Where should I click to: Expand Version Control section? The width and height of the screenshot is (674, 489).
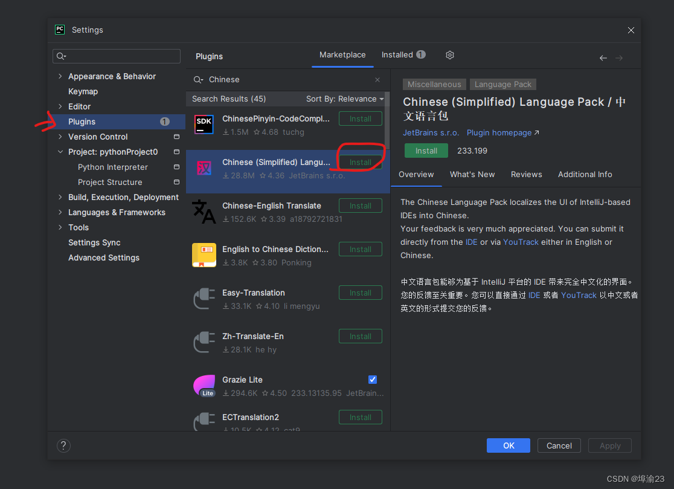click(x=60, y=137)
